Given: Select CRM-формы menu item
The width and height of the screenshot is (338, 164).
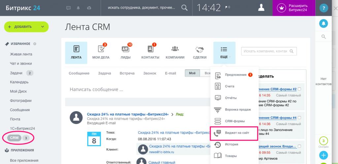Looking at the screenshot, I should pos(235,121).
